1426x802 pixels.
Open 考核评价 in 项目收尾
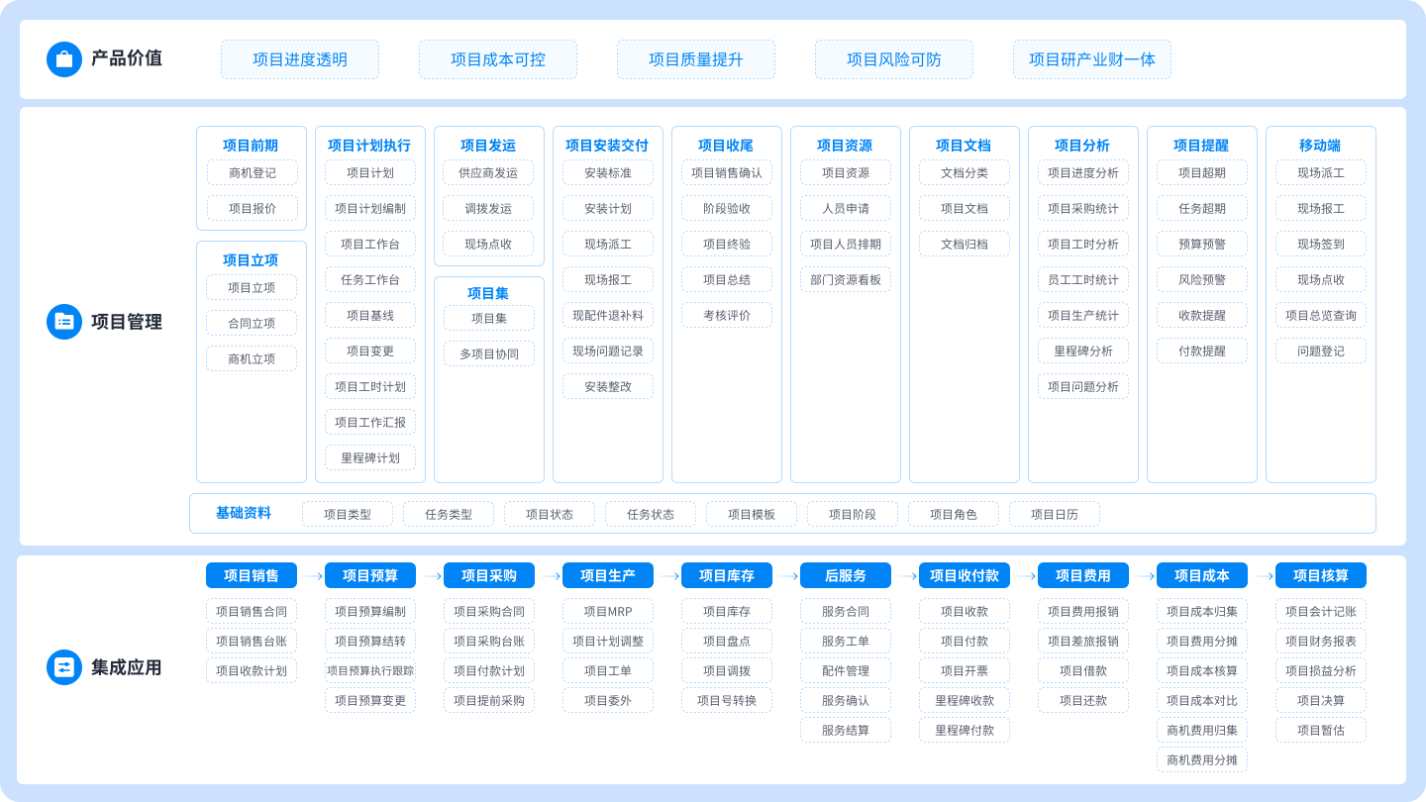pos(727,315)
